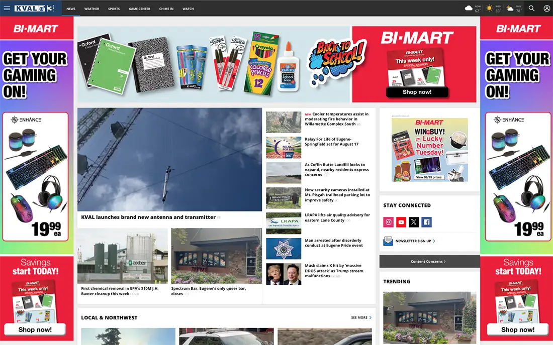Click the LRAPA logo thumbnail
Image resolution: width=553 pixels, height=345 pixels.
[284, 223]
